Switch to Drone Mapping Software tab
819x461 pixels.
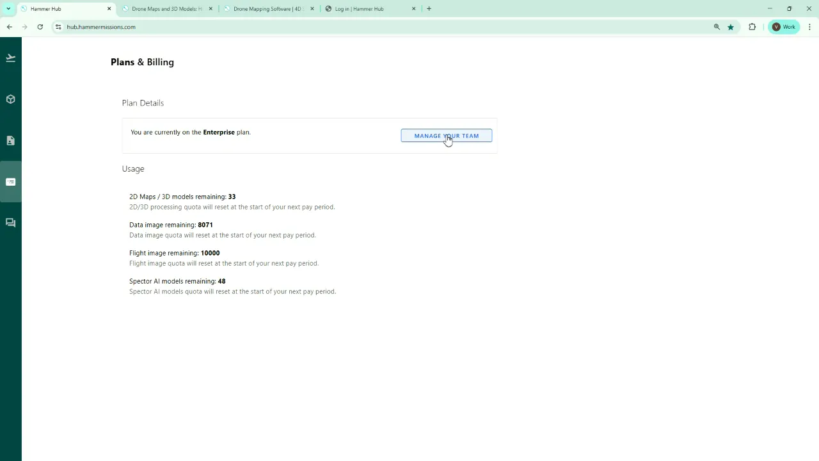coord(268,9)
